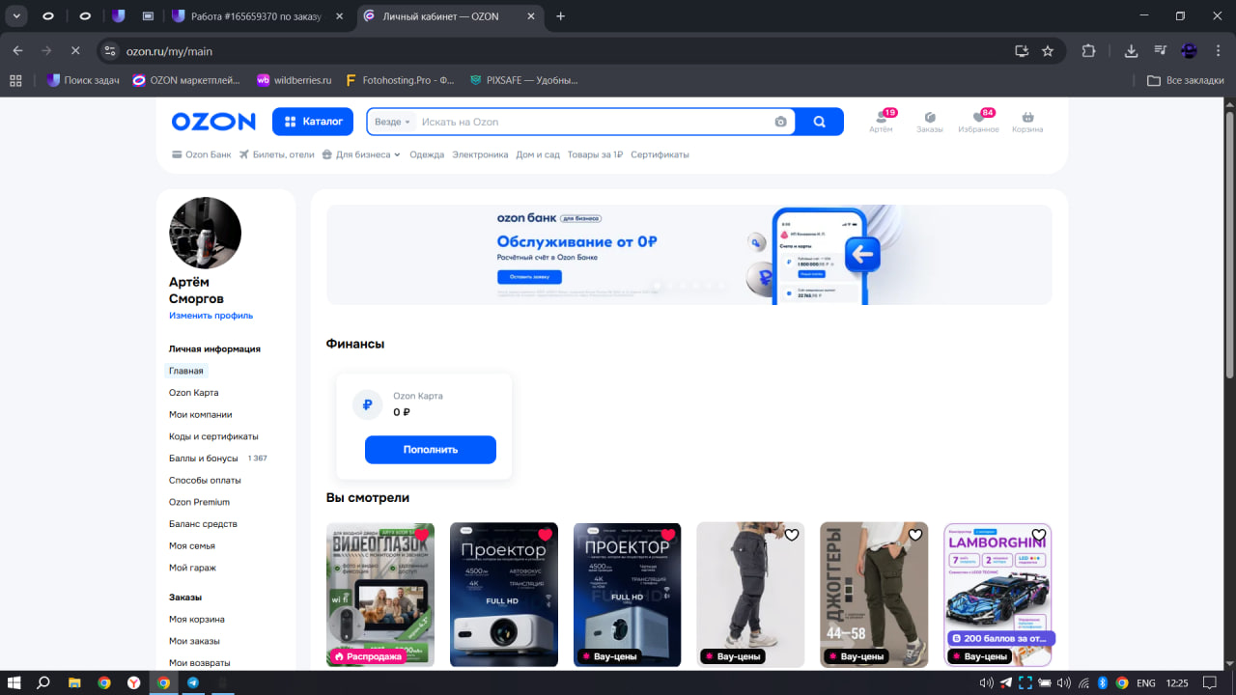Screen dimensions: 1236x695
Task: Click the browser Back arrow
Action: 17,51
